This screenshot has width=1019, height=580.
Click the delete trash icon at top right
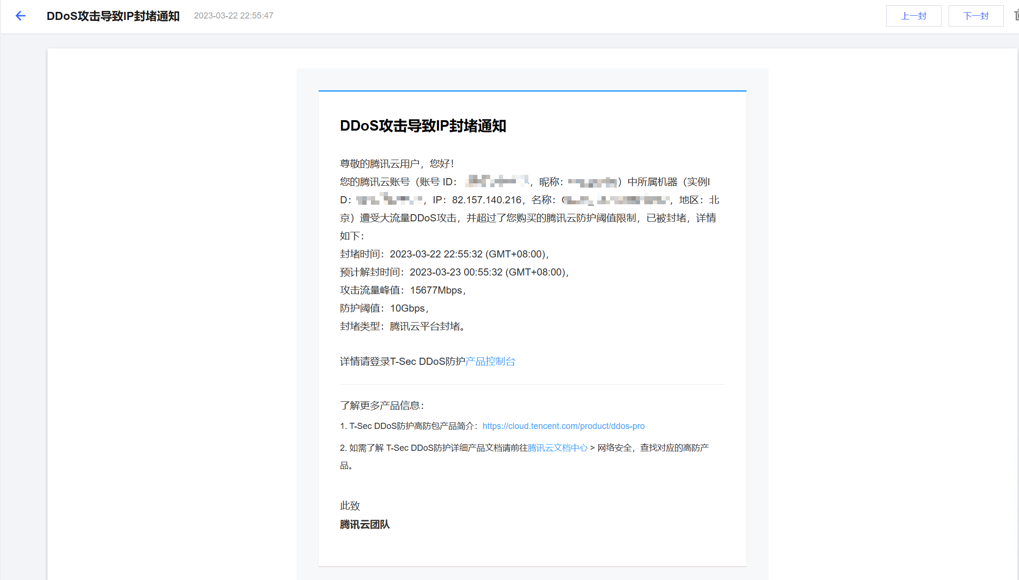[x=1016, y=16]
